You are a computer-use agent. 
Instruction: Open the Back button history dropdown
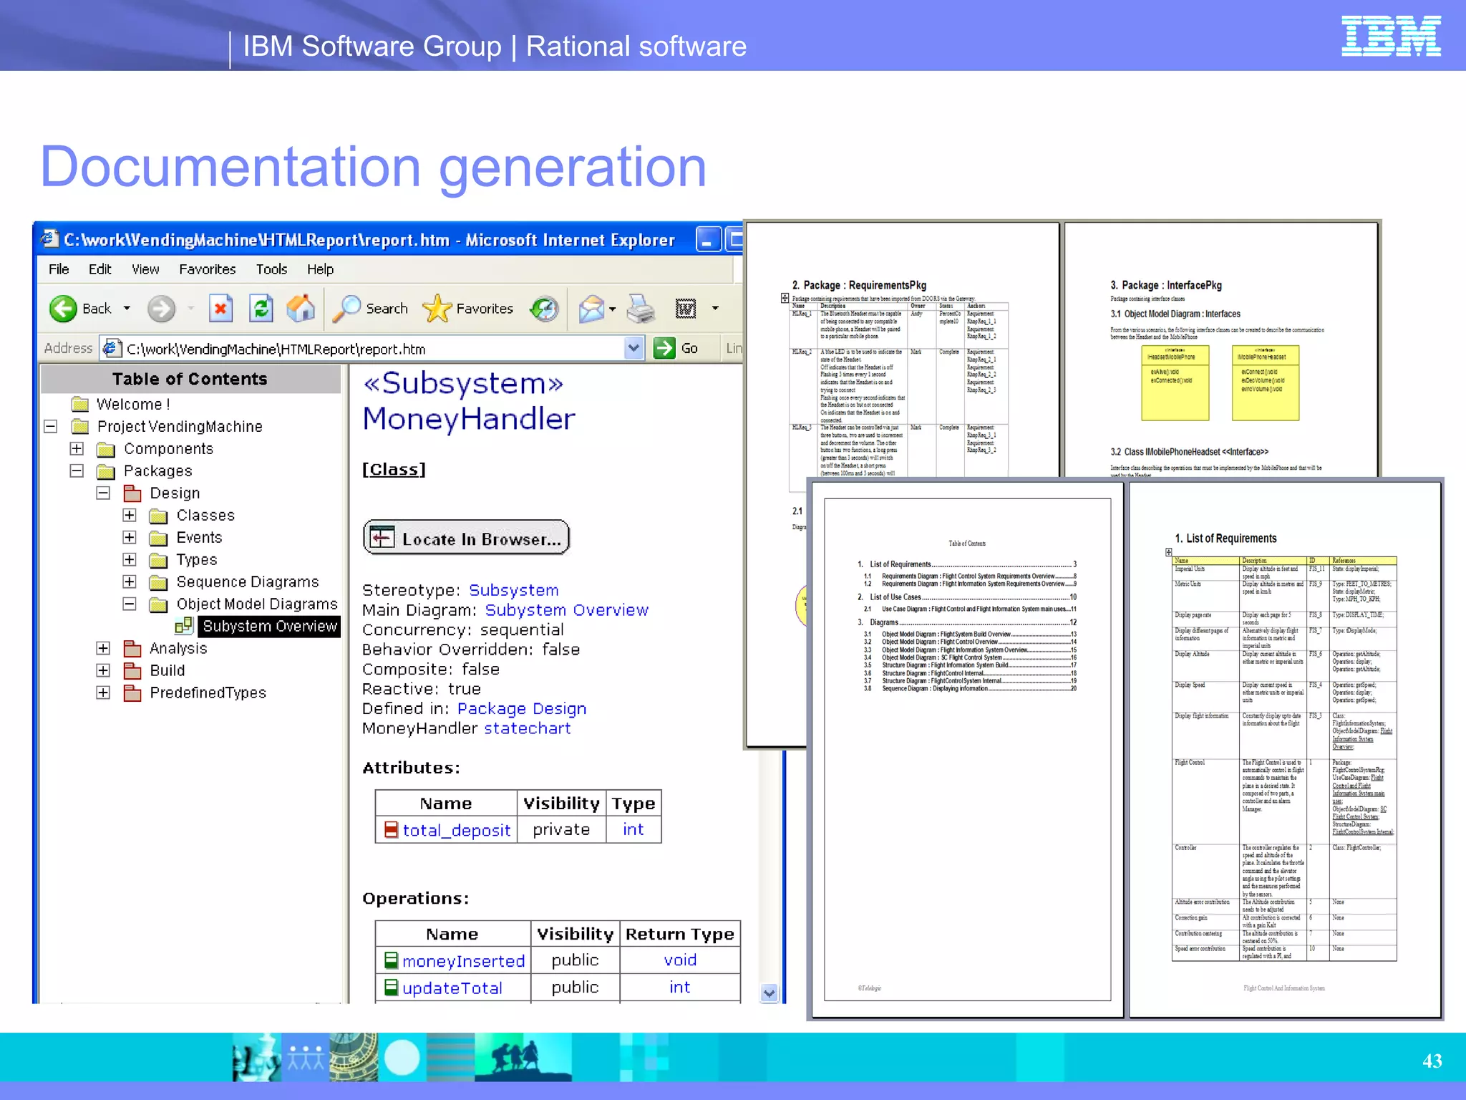[x=127, y=309]
